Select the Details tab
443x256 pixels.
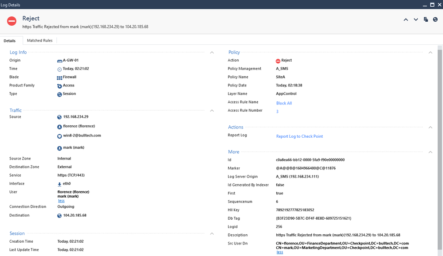[x=10, y=41]
